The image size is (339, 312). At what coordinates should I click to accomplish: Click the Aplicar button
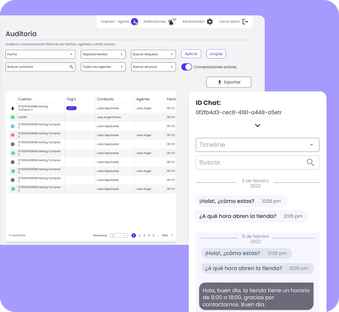[x=191, y=54]
